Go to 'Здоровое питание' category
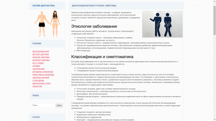The width and height of the screenshot is (216, 121). point(41,78)
